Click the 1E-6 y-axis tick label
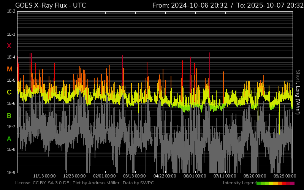The height and width of the screenshot is (190, 304). click(x=11, y=104)
